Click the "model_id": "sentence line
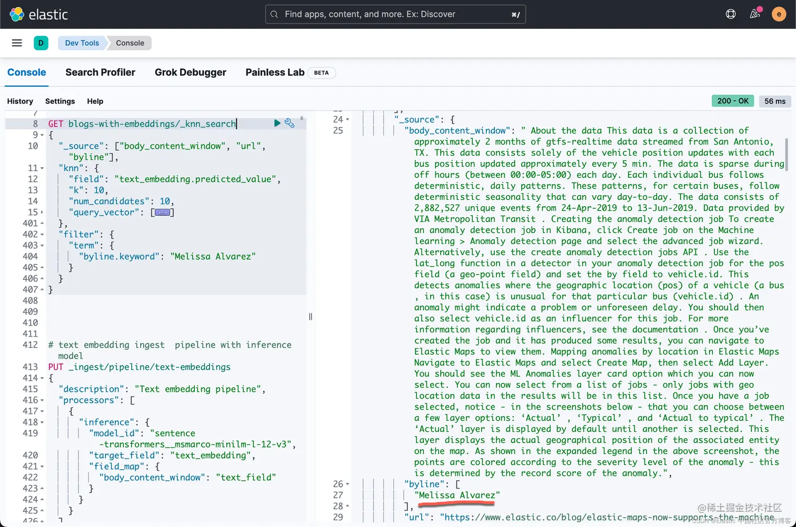The height and width of the screenshot is (527, 796). click(x=142, y=433)
